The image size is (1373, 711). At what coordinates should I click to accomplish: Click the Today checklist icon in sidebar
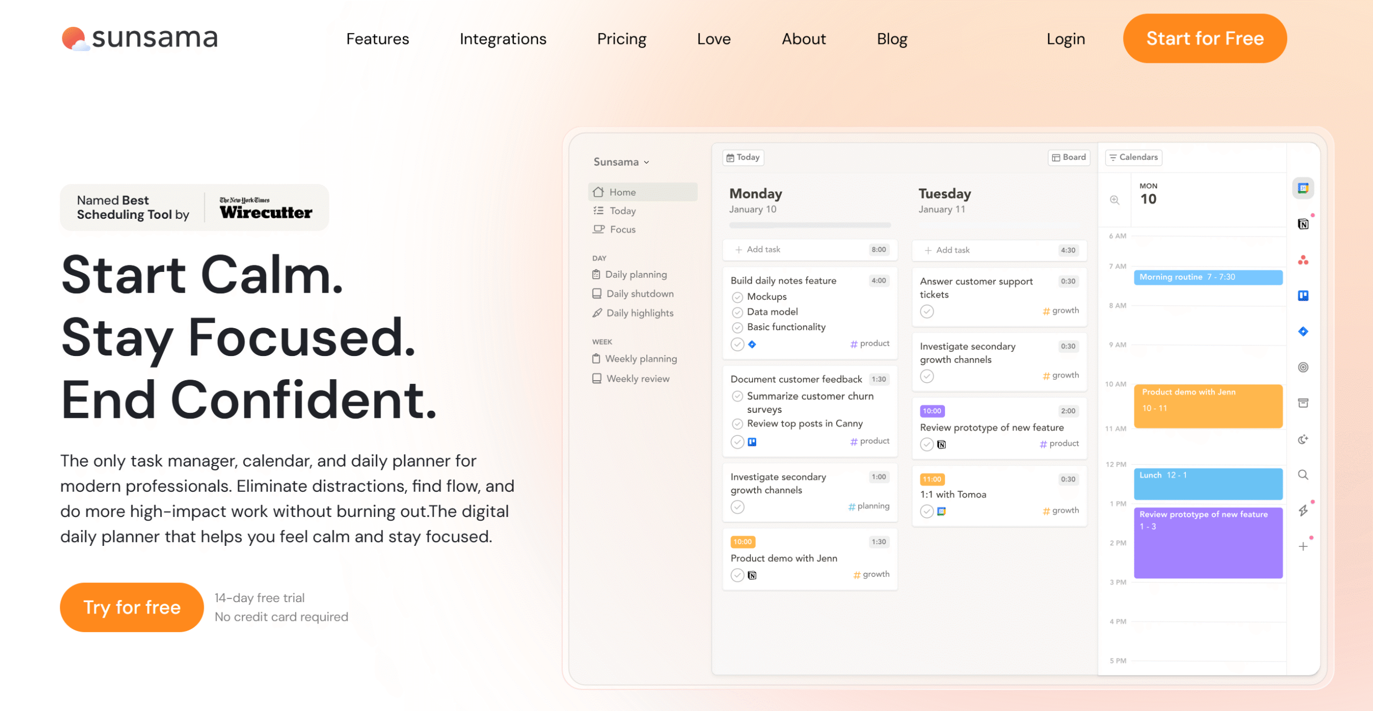(599, 211)
